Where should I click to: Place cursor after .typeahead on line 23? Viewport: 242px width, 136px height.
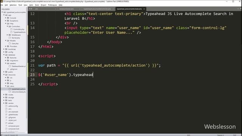[93, 75]
